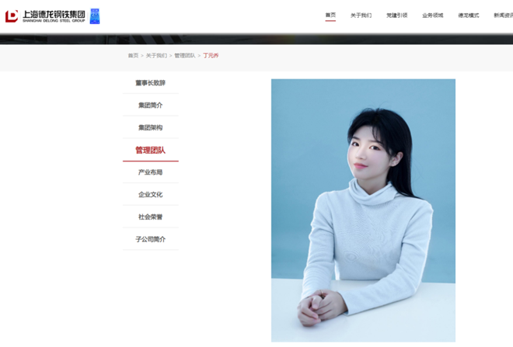Select the highlighted 管理团队 sidebar item
The width and height of the screenshot is (513, 347).
pos(150,150)
